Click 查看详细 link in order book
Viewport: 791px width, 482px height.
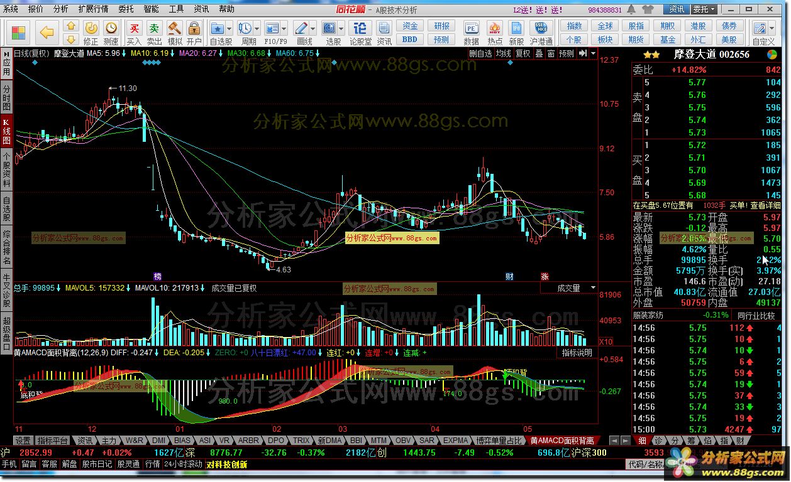point(765,205)
